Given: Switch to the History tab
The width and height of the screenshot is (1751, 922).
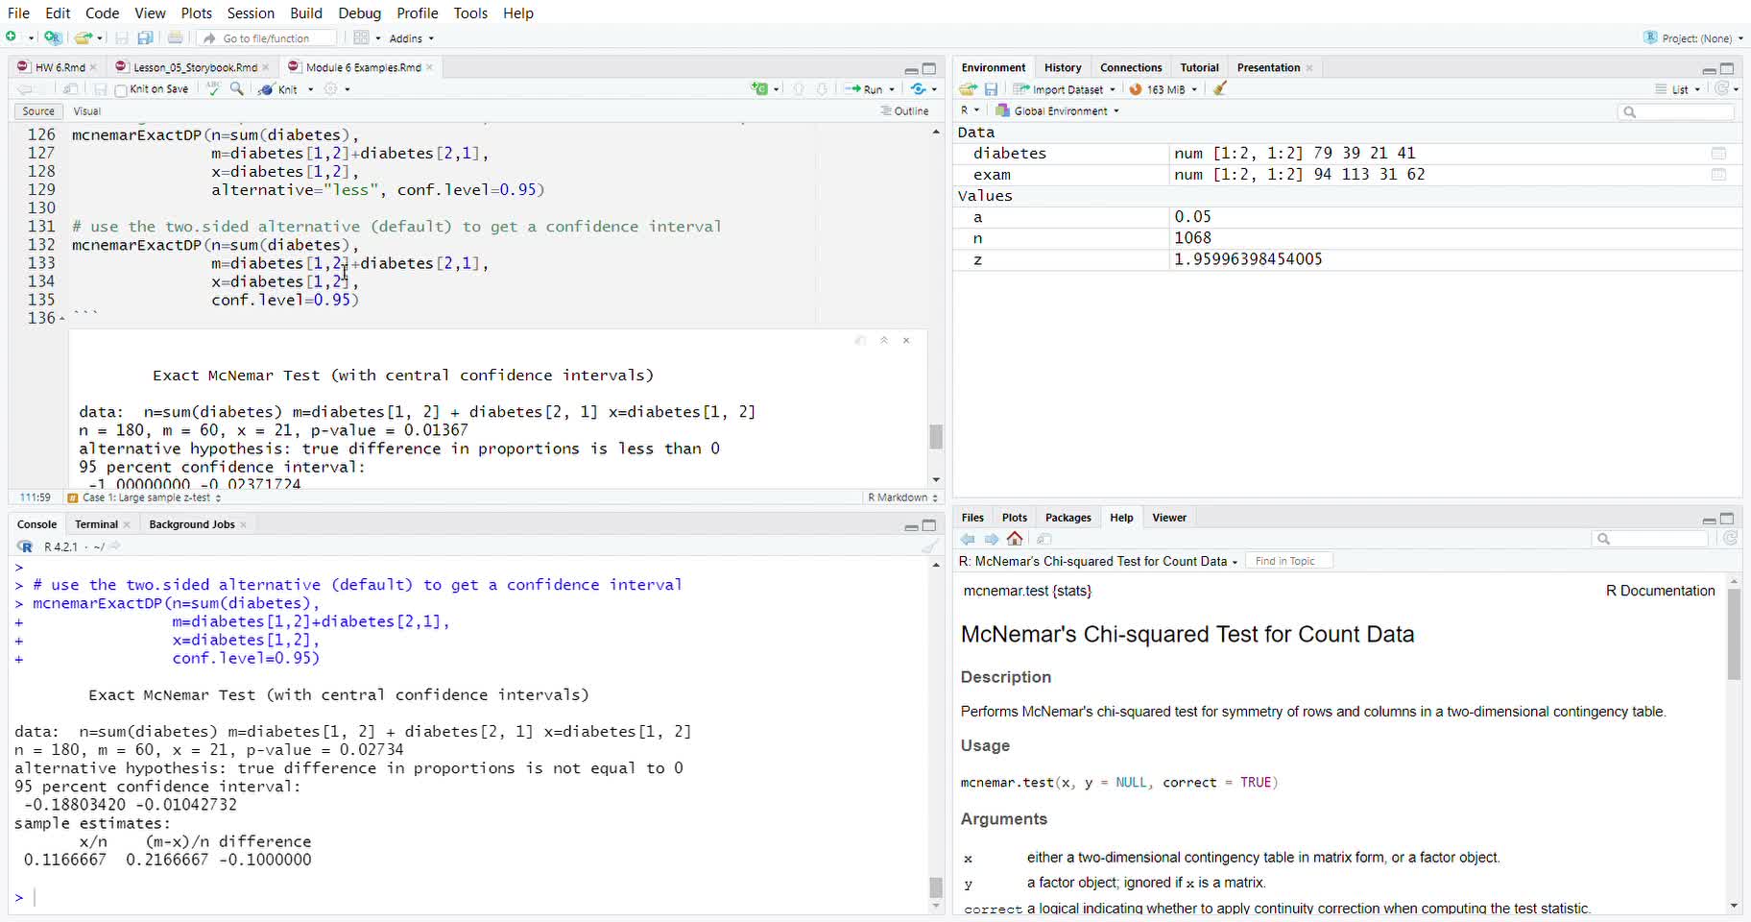Looking at the screenshot, I should [1063, 67].
